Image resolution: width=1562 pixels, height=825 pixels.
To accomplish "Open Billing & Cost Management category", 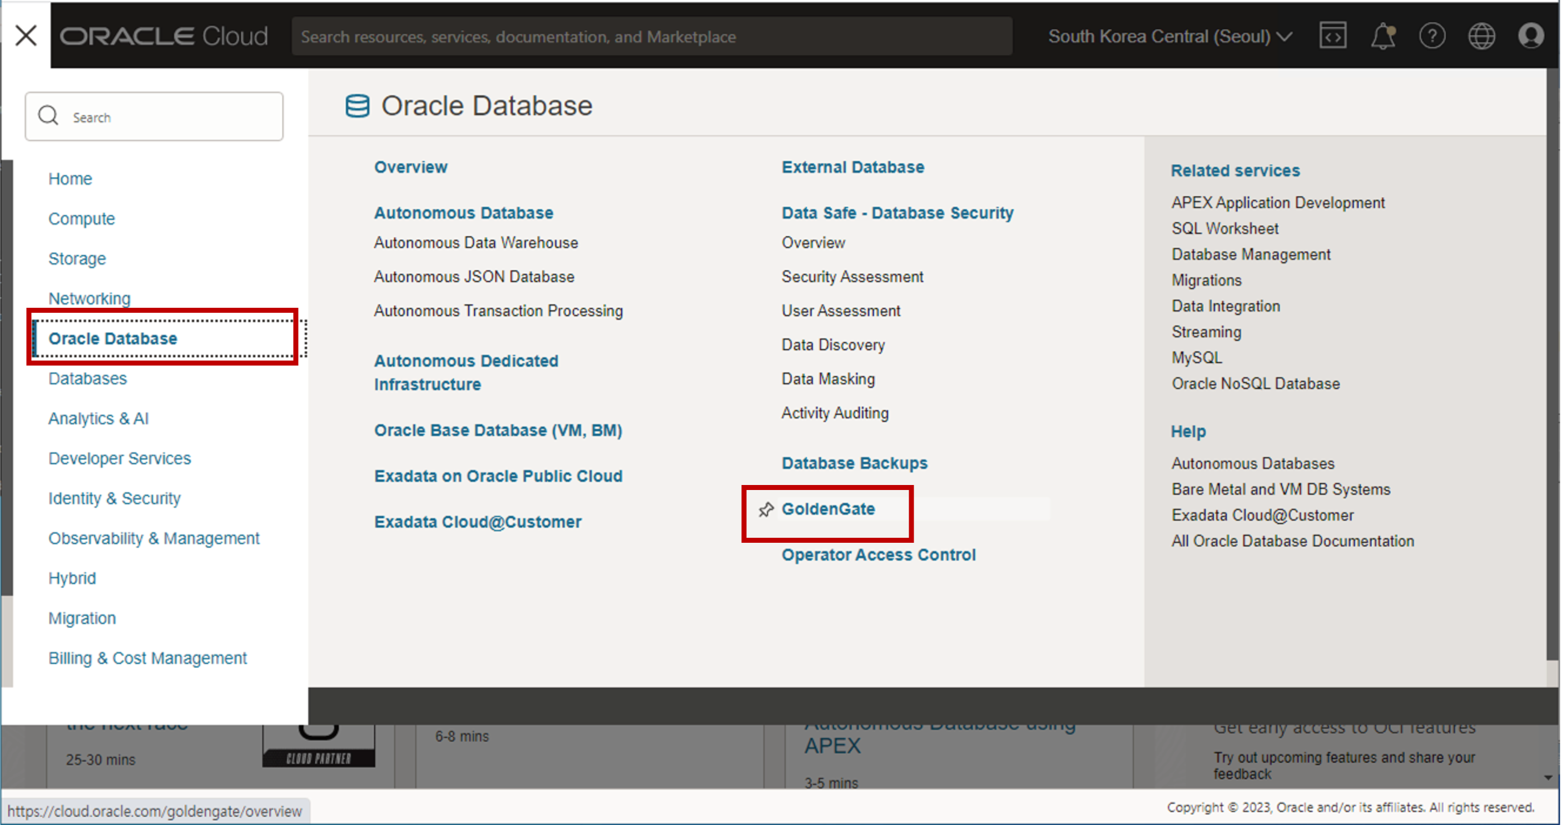I will click(147, 658).
